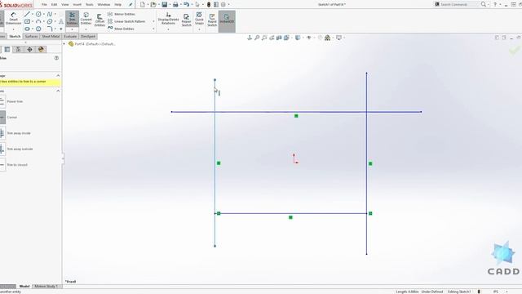The image size is (522, 294).
Task: Select Offset Entities tool
Action: [x=100, y=20]
